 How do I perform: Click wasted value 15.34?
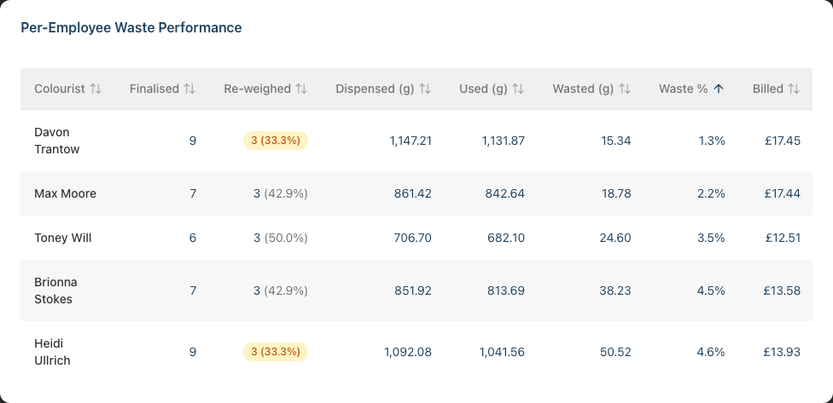(616, 141)
